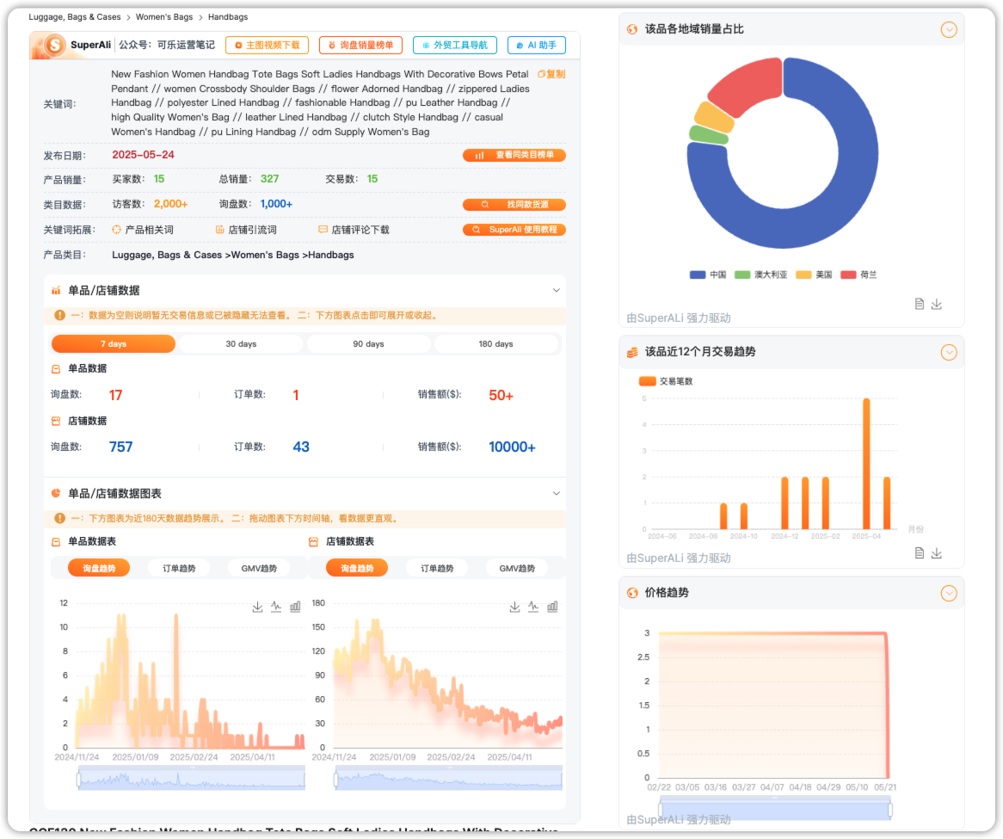1003x839 pixels.
Task: Select 订单趋势 tab in 单品数据表
Action: coord(179,568)
